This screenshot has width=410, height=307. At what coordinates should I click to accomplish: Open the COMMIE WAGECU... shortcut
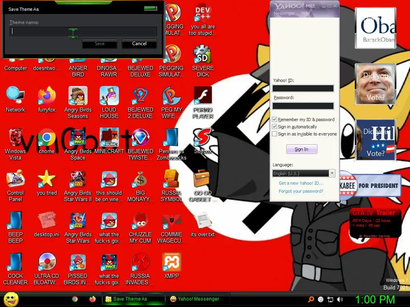pos(171,227)
